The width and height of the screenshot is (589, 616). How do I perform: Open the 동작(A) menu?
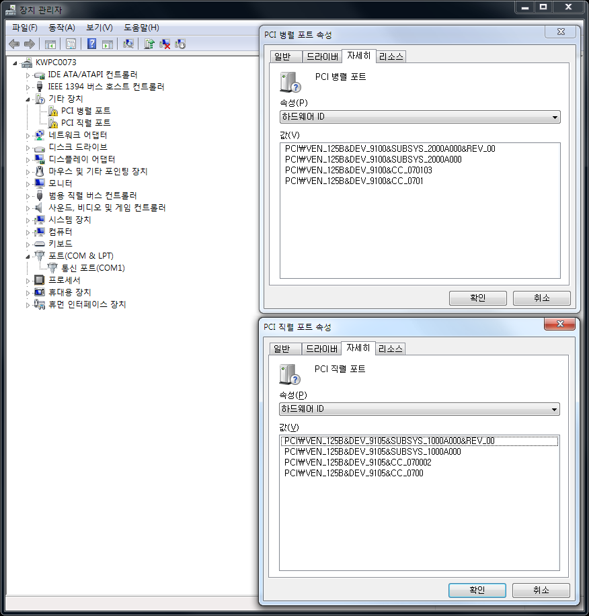coord(62,28)
